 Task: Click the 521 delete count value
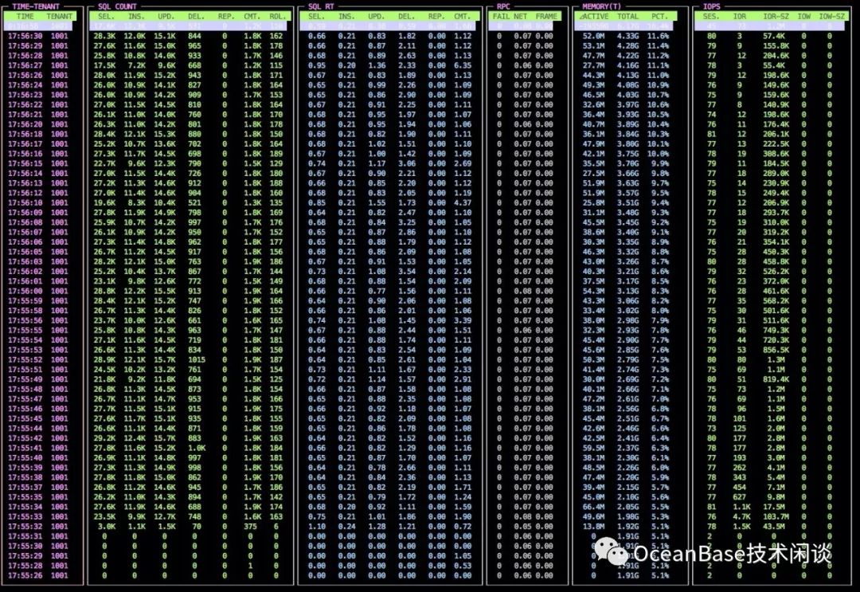(x=194, y=203)
